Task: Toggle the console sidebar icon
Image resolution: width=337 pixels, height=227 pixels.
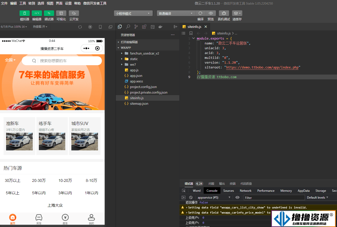Action: click(x=184, y=197)
